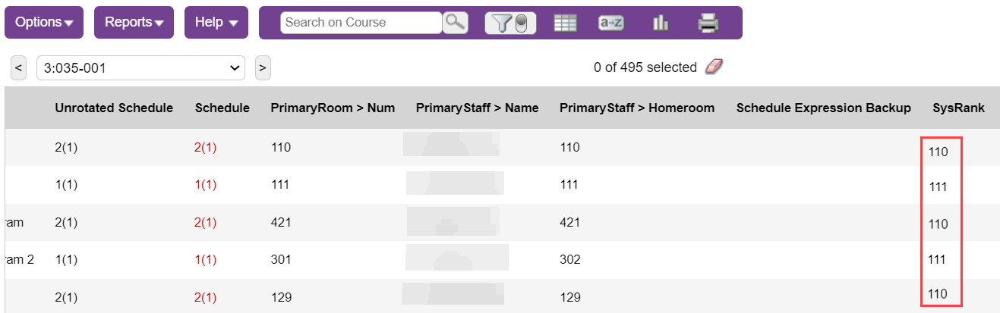
Task: Click in the Search on Course field
Action: tap(361, 22)
